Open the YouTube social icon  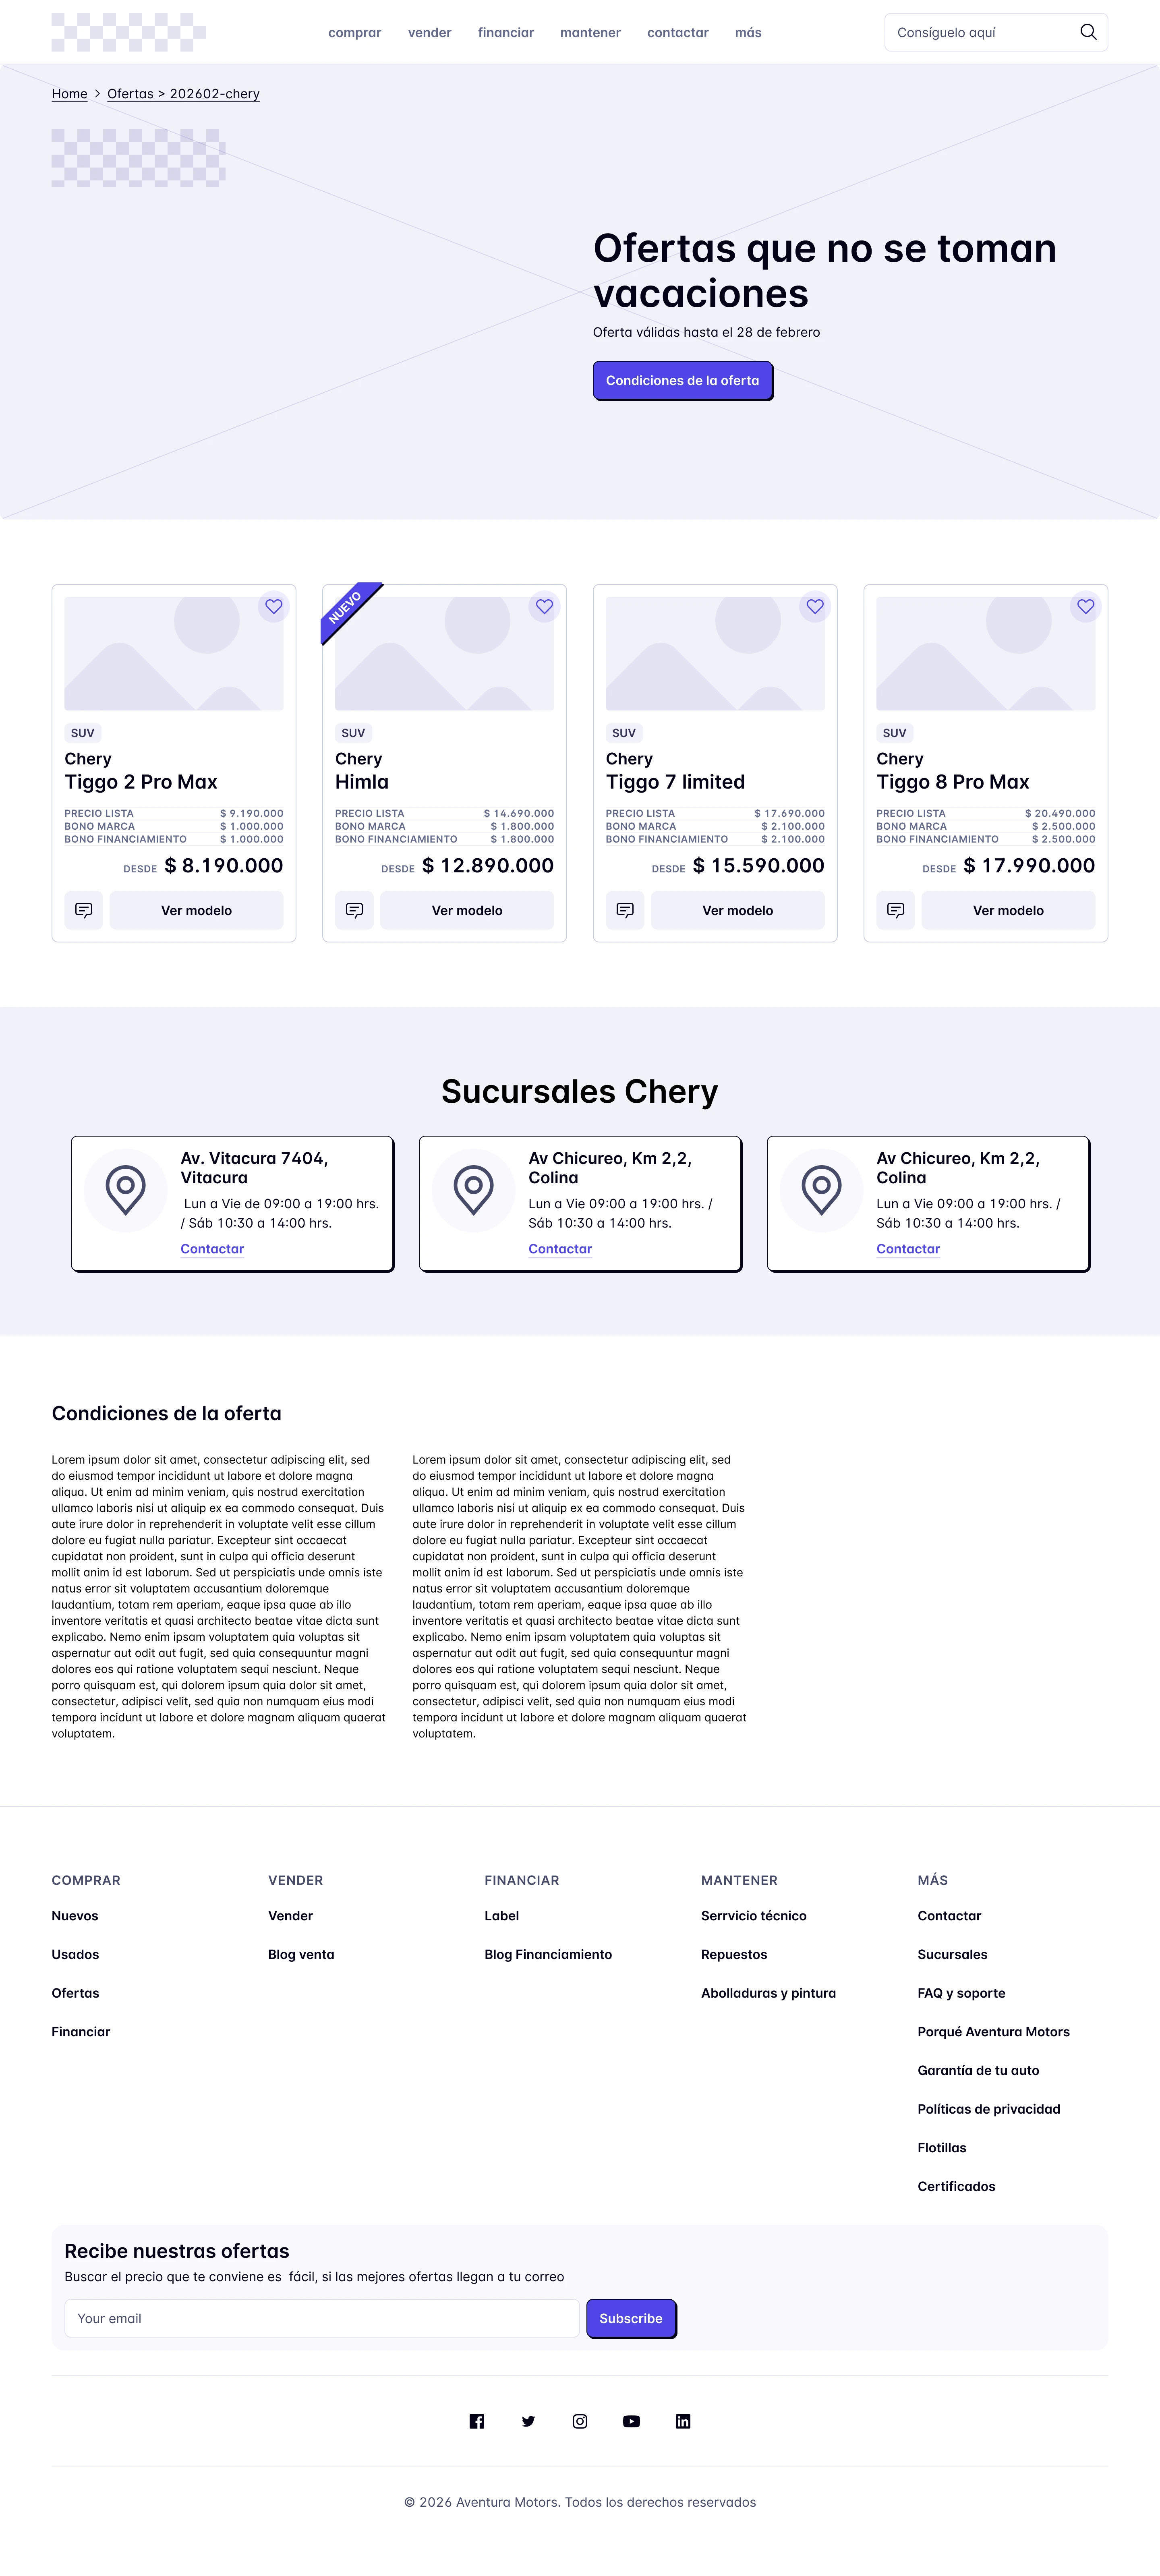coord(631,2421)
